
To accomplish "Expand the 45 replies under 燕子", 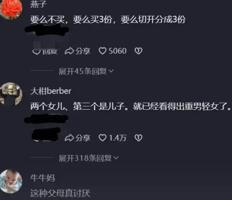I will pos(86,71).
